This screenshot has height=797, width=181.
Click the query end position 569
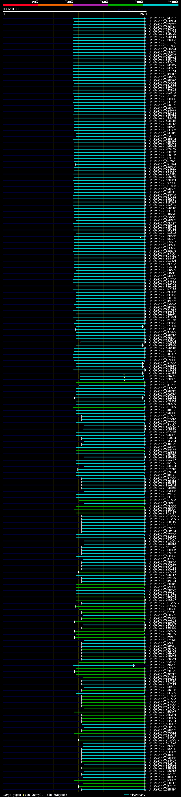pos(143,14)
